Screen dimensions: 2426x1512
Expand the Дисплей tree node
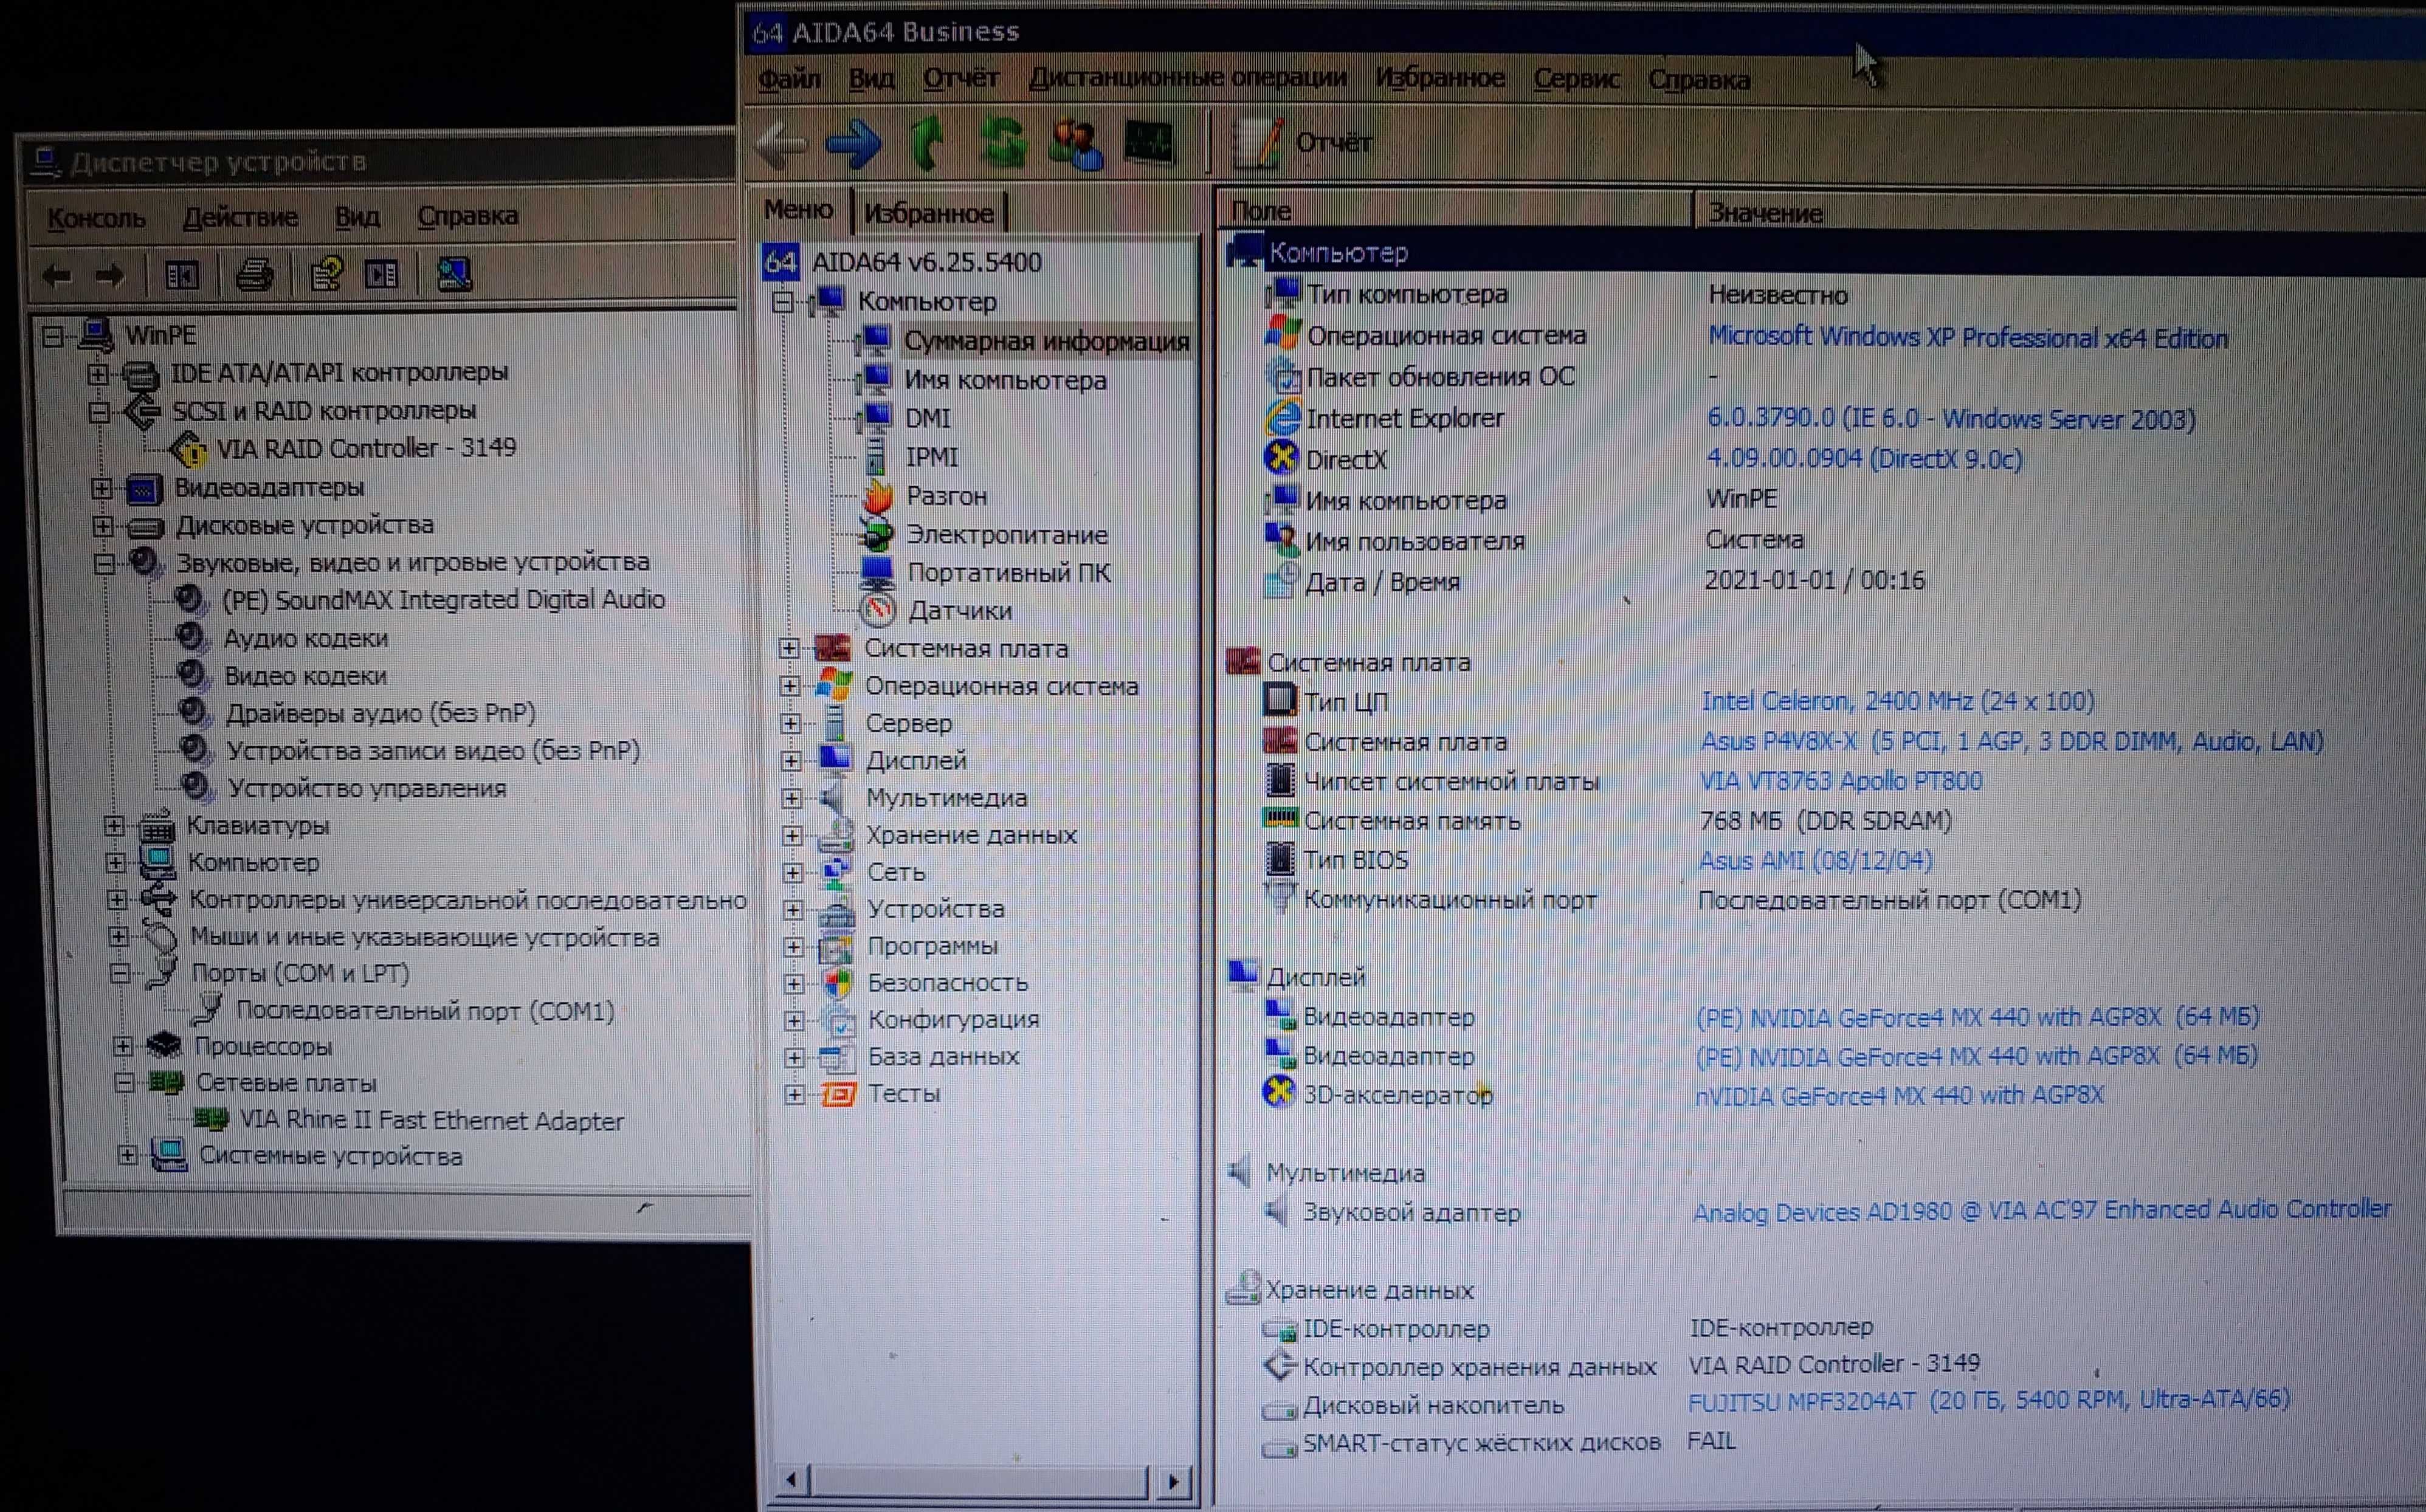point(791,761)
